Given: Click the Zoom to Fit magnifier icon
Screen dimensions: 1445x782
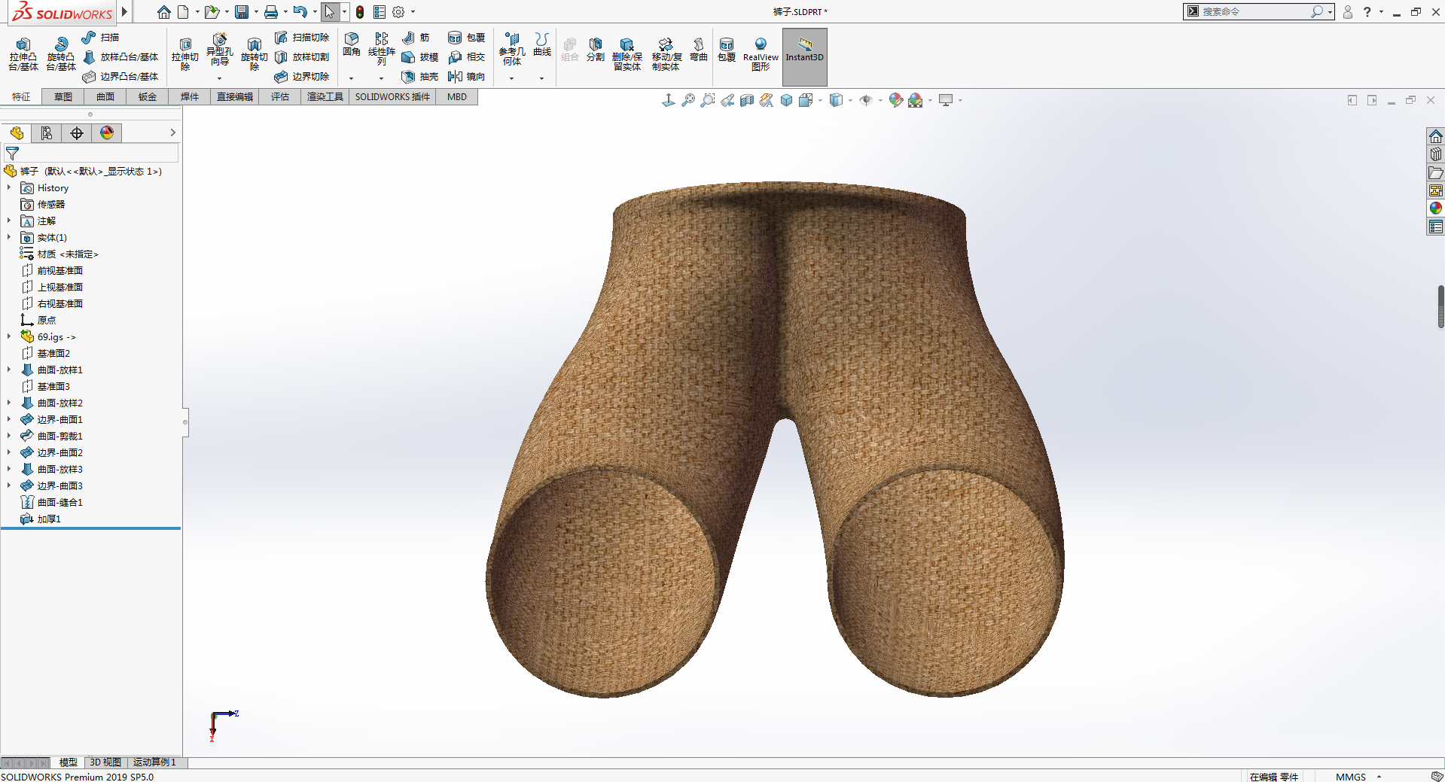Looking at the screenshot, I should 688,100.
